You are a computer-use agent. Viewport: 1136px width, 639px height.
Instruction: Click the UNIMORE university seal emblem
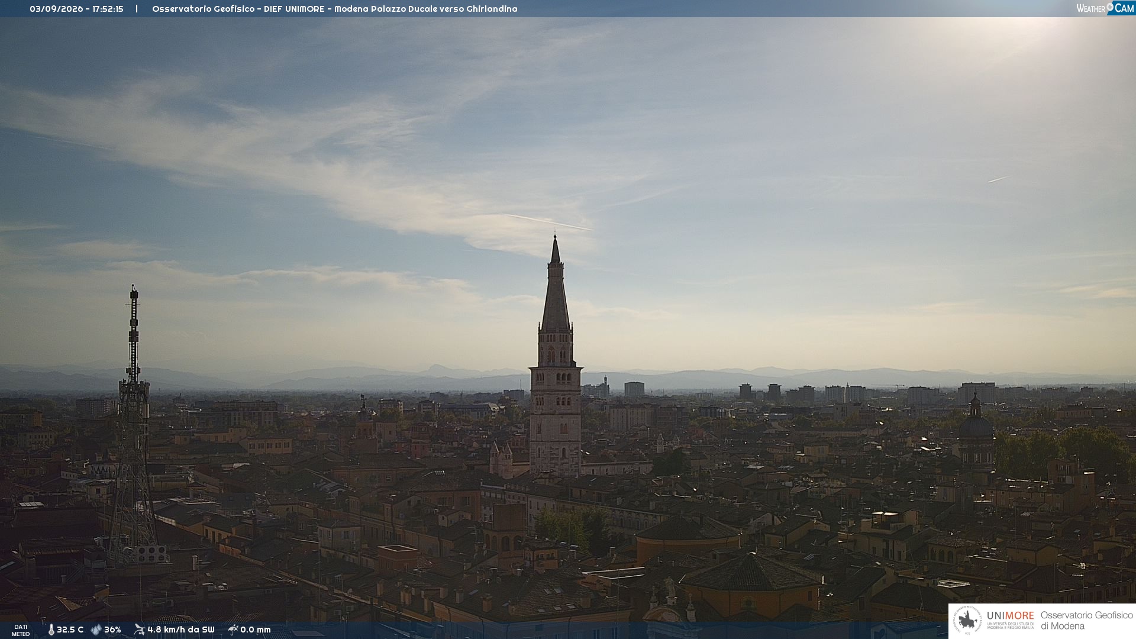click(967, 620)
